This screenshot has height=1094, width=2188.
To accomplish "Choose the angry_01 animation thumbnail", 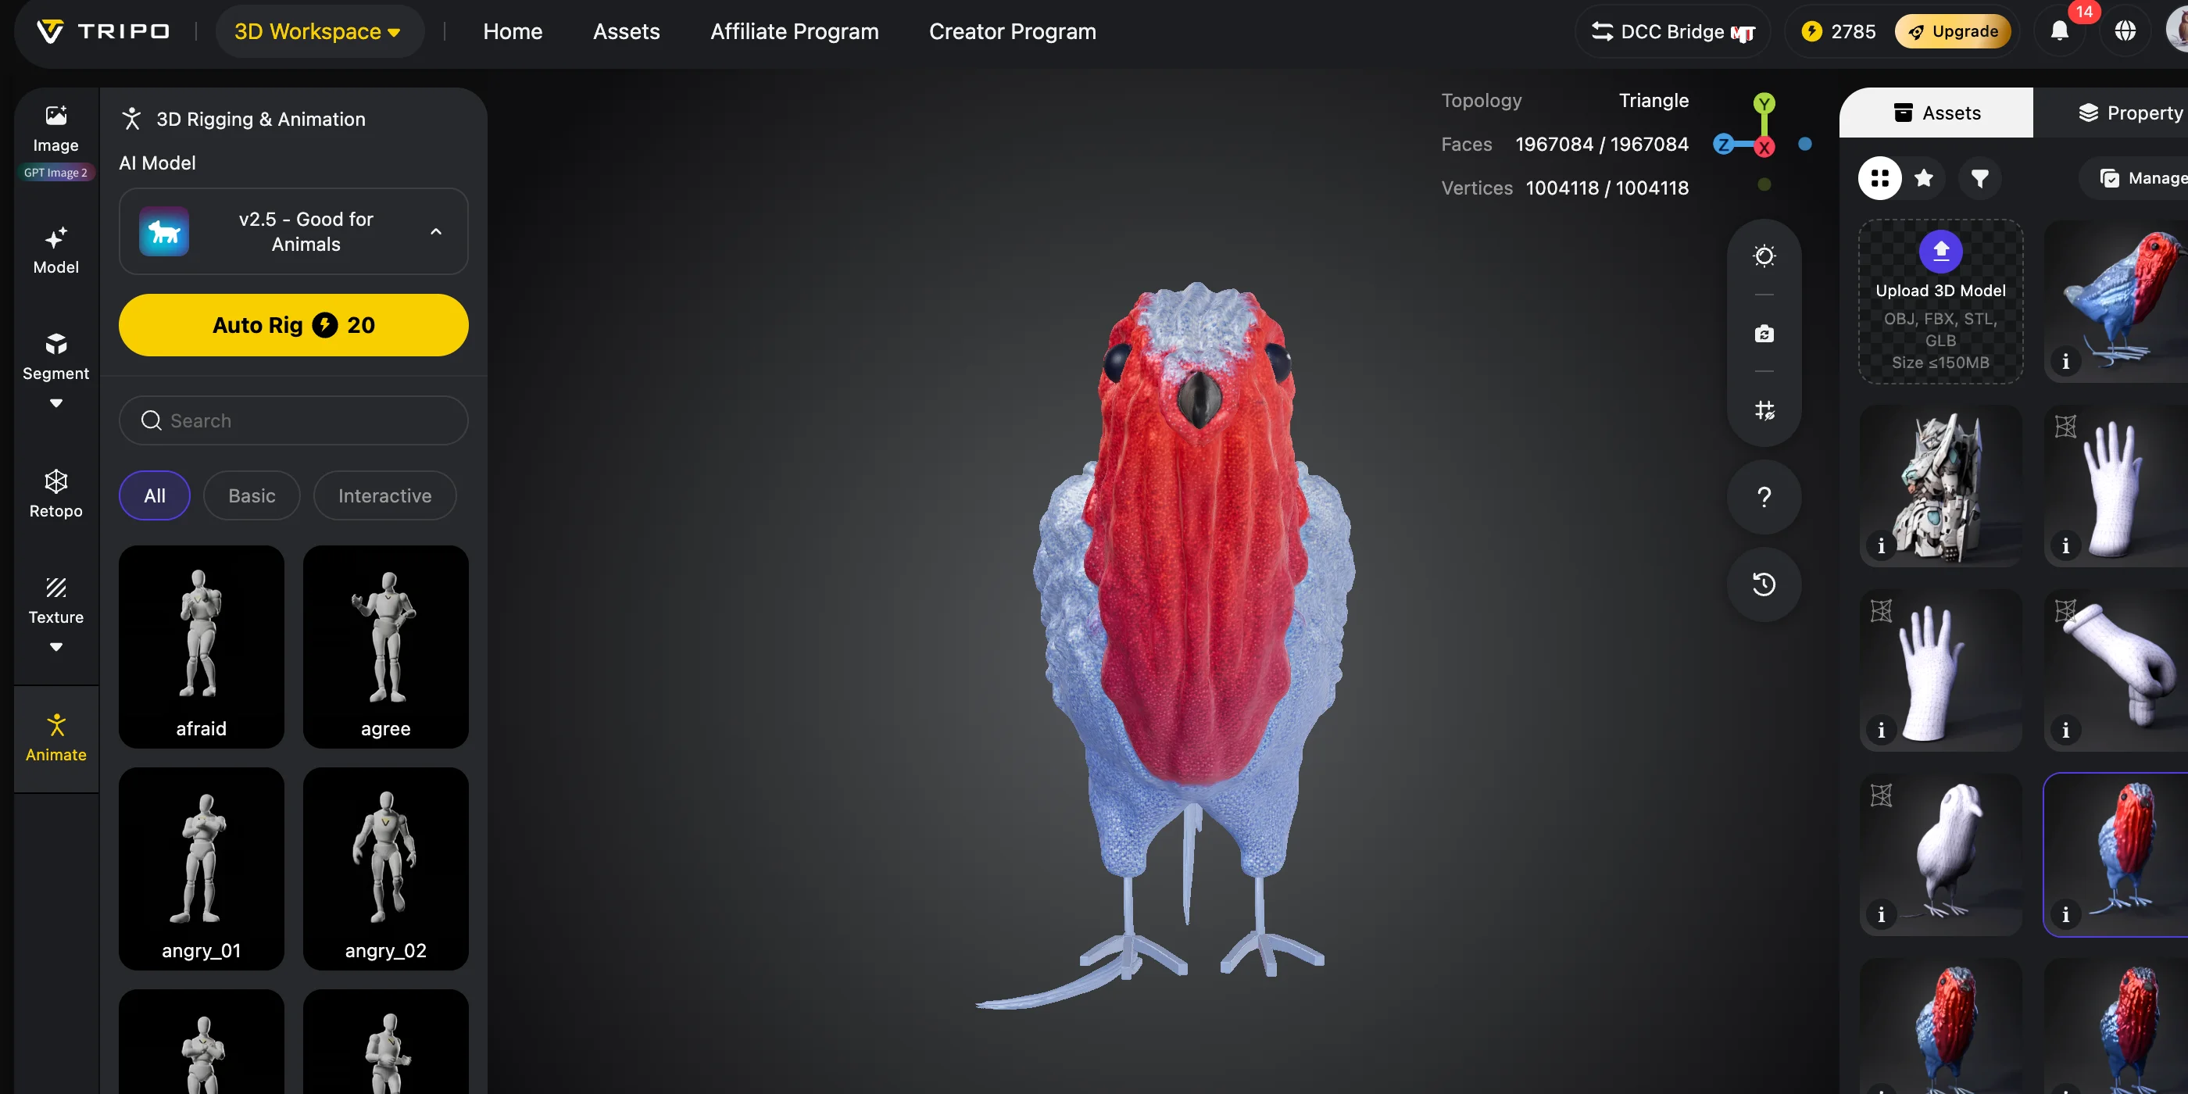I will 202,868.
